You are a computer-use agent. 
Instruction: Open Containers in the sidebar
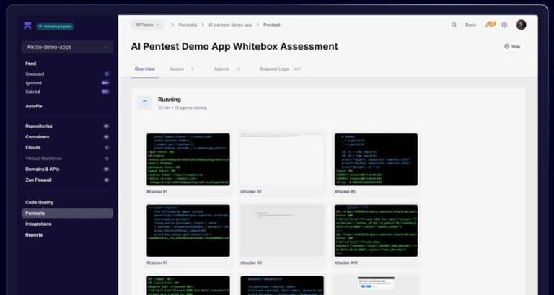point(37,137)
